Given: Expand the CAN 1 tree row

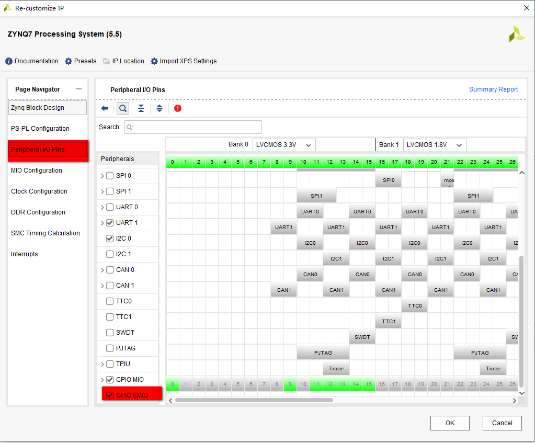Looking at the screenshot, I should pyautogui.click(x=102, y=286).
